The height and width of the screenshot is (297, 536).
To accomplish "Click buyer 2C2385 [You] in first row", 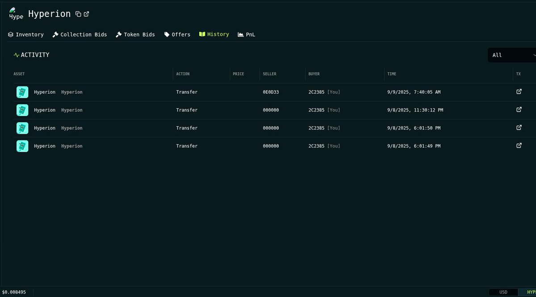I will (x=323, y=92).
